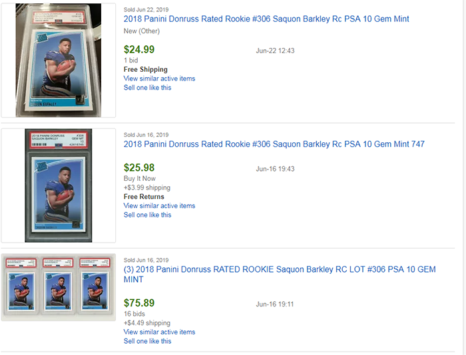Sell one like this under $25.98 listing
The image size is (466, 355).
[x=147, y=215]
